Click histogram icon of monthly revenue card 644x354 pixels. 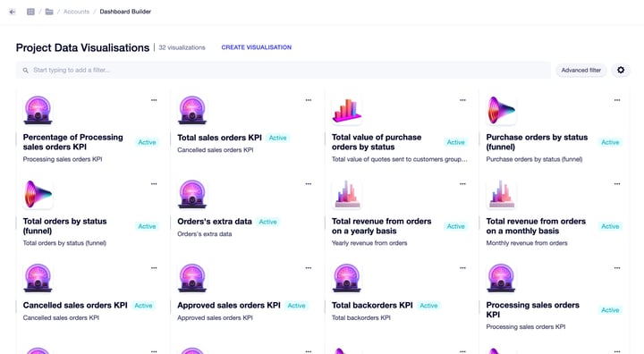501,194
